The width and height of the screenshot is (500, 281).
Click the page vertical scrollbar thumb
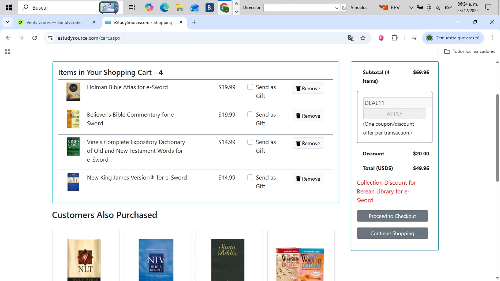pyautogui.click(x=497, y=138)
